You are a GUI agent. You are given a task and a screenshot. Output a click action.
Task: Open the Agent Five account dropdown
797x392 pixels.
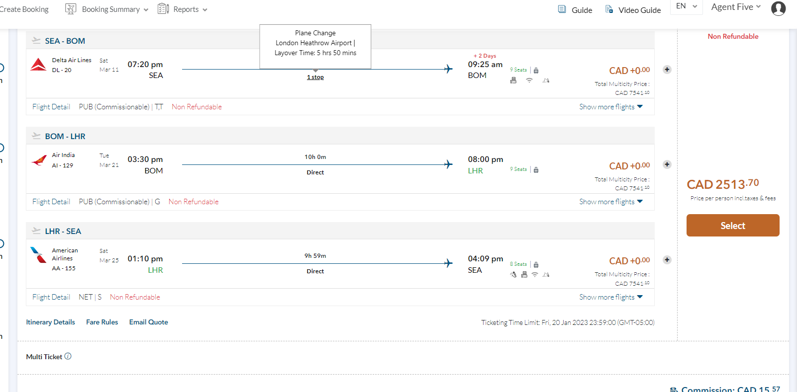(736, 7)
